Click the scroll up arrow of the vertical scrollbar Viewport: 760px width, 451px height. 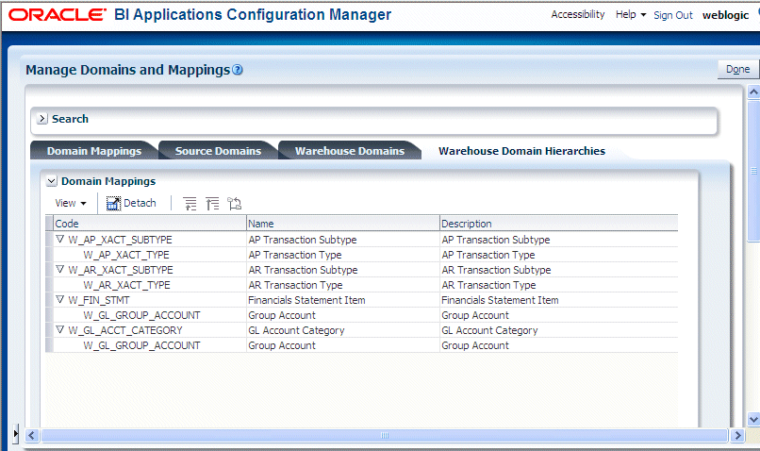coord(753,92)
